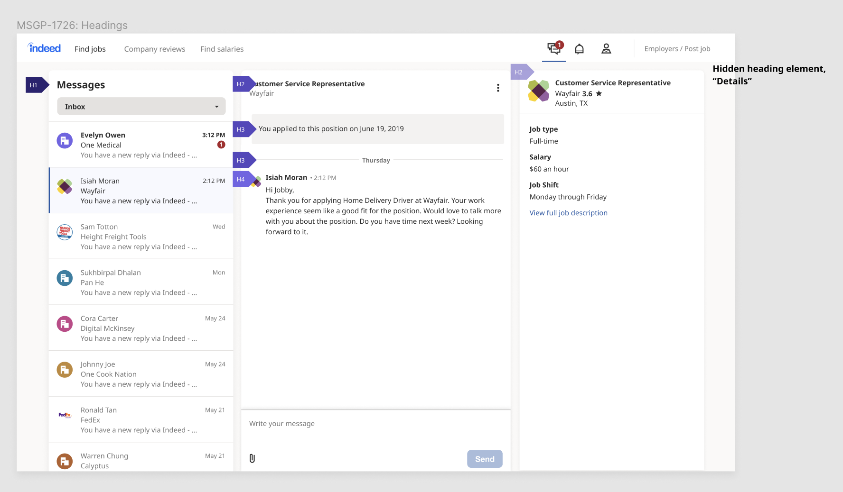
Task: Open Employers / Post job link
Action: (x=677, y=48)
